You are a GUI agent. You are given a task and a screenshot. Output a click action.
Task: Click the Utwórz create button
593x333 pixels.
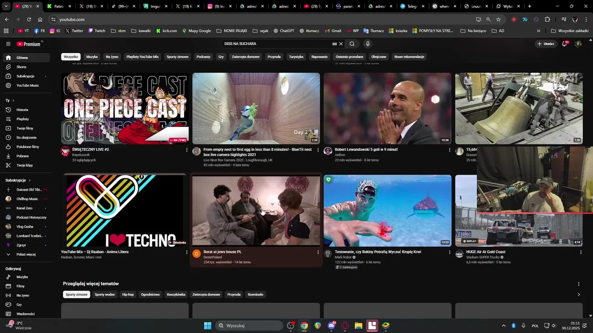[546, 44]
